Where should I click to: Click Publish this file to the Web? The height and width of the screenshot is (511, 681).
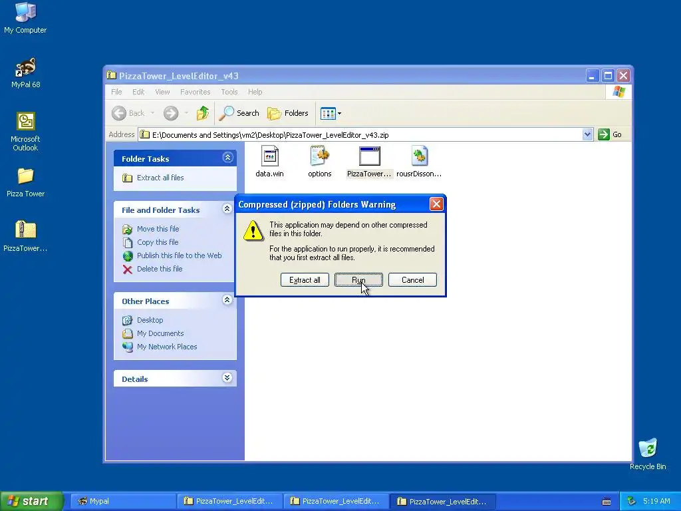(180, 255)
